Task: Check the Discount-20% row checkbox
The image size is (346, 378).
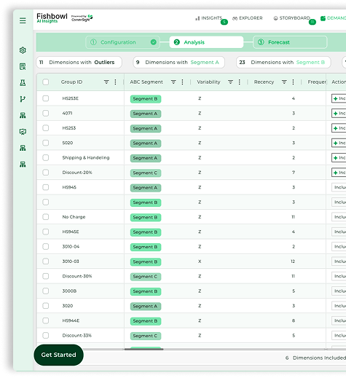Action: [45, 173]
